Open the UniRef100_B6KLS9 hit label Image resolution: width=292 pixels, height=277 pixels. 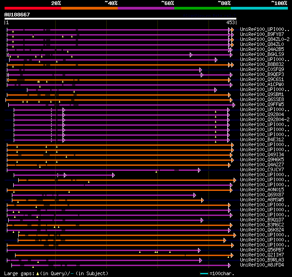pos(262,55)
